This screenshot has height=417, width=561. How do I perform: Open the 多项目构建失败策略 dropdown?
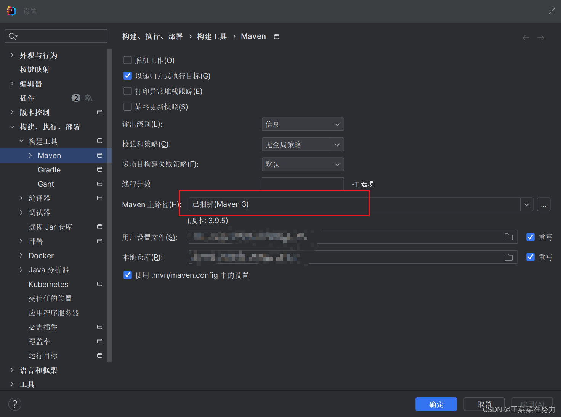coord(303,164)
